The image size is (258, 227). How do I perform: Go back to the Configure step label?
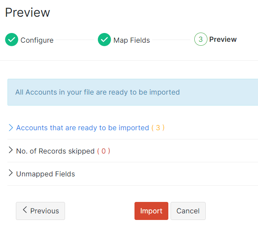(x=37, y=40)
